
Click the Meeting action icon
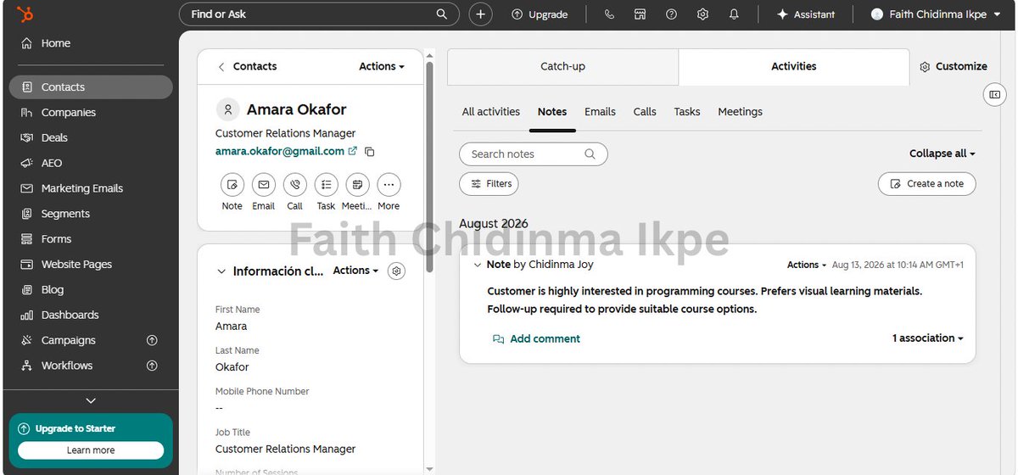coord(357,185)
